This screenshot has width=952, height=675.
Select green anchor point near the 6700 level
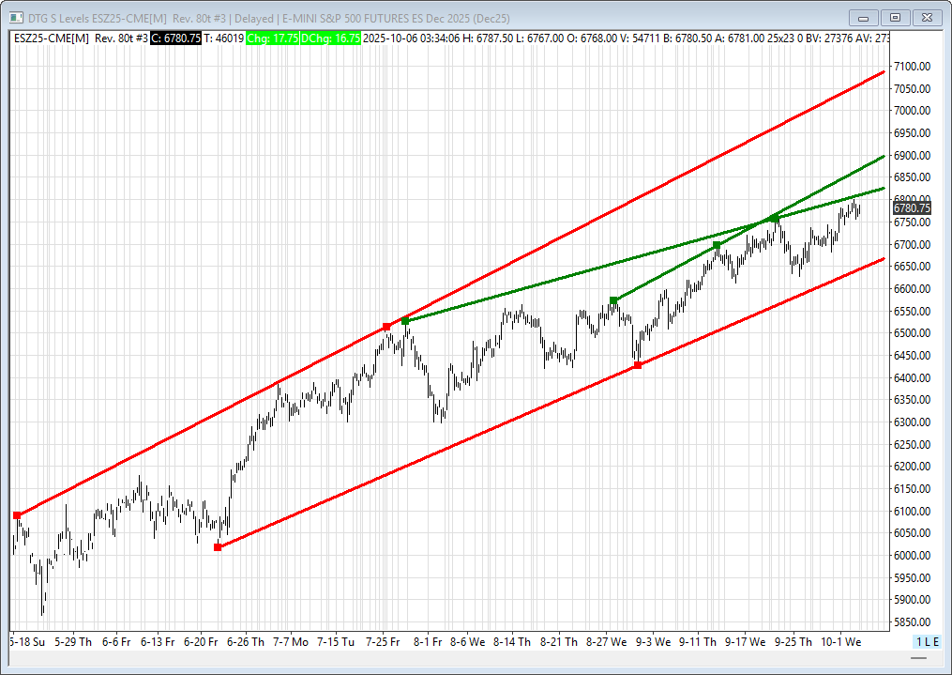click(717, 245)
